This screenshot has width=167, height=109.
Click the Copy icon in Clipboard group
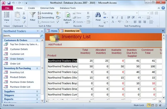click(x=24, y=17)
